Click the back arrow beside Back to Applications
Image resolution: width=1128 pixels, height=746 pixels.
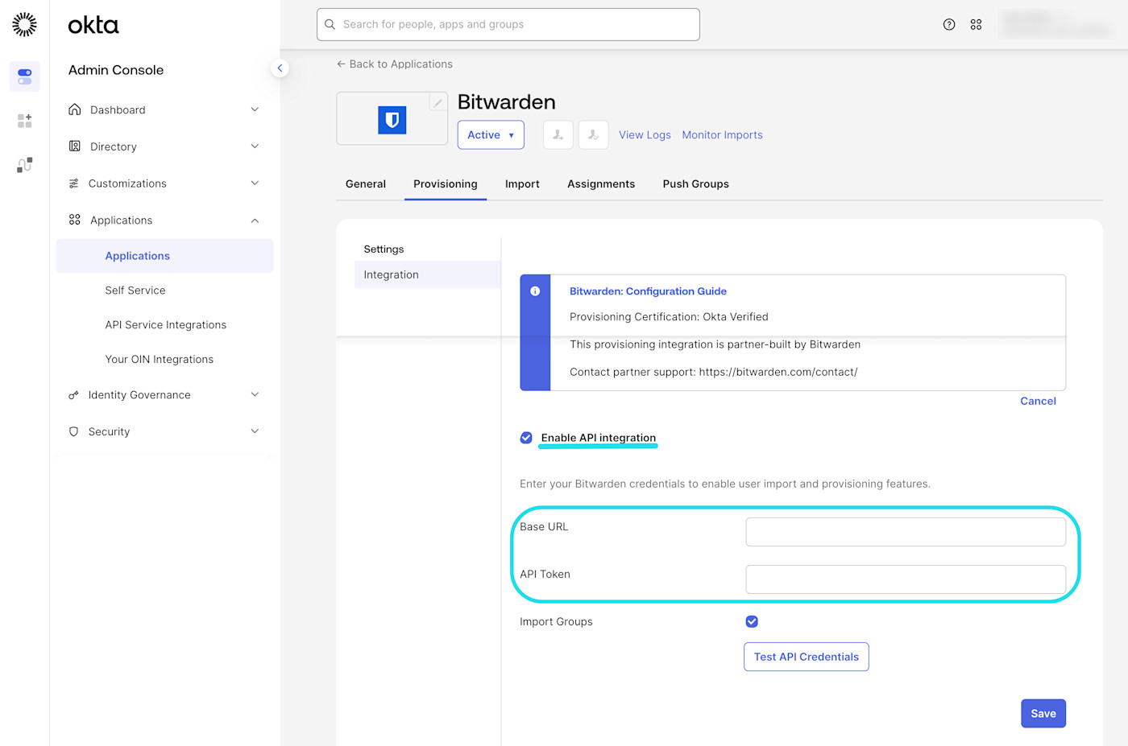pyautogui.click(x=341, y=64)
